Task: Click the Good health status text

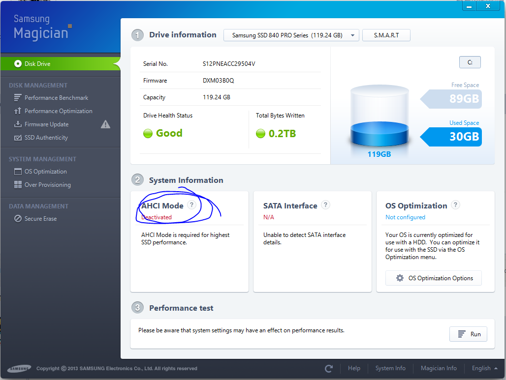Action: pos(169,133)
